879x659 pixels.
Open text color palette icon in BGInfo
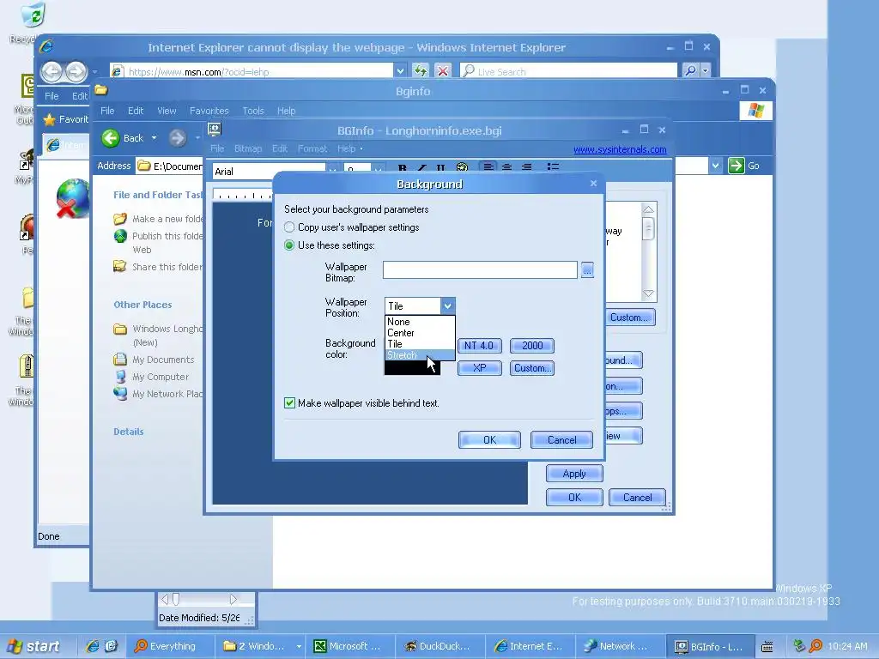(462, 167)
